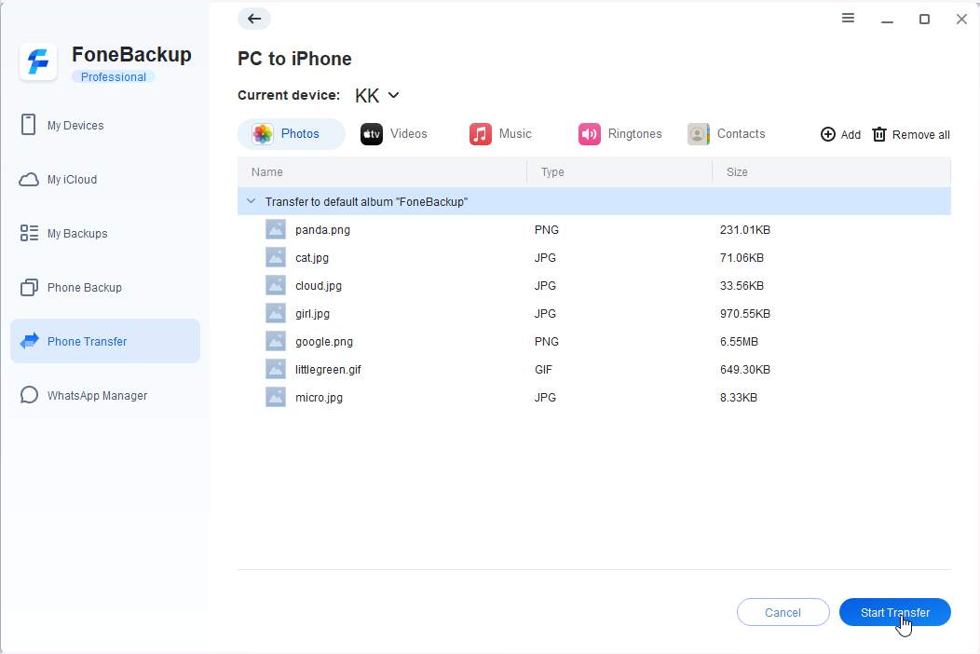Click the 6.55MB size value
The image size is (980, 654).
pos(739,341)
